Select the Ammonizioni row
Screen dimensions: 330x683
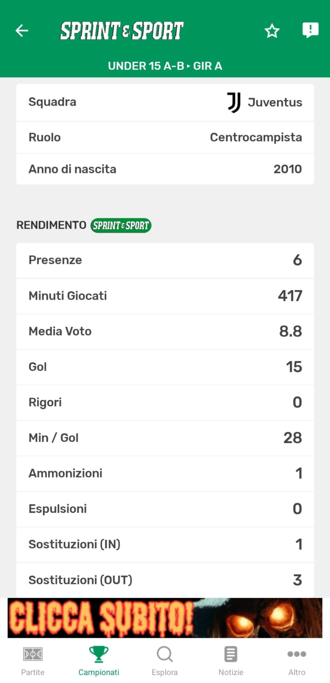coord(165,473)
